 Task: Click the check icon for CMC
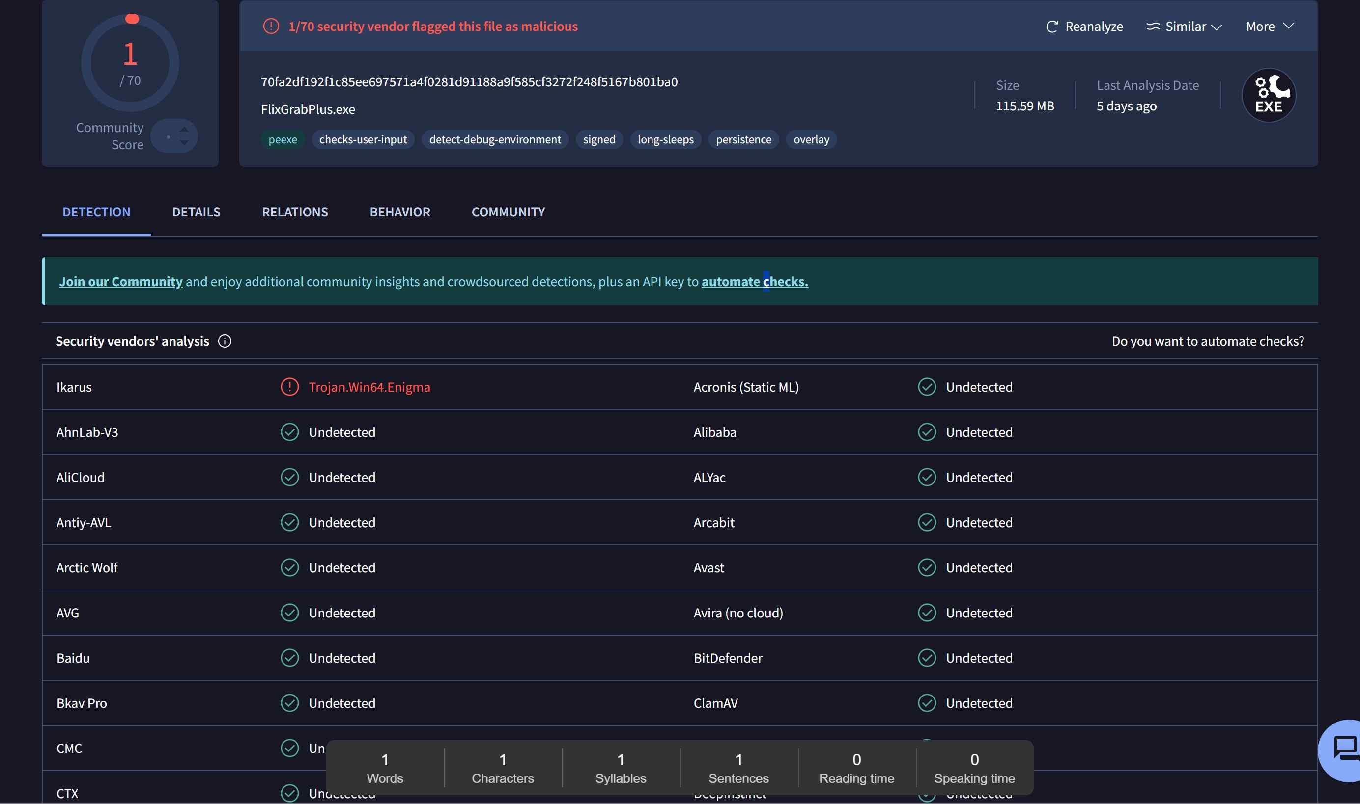[x=289, y=748]
